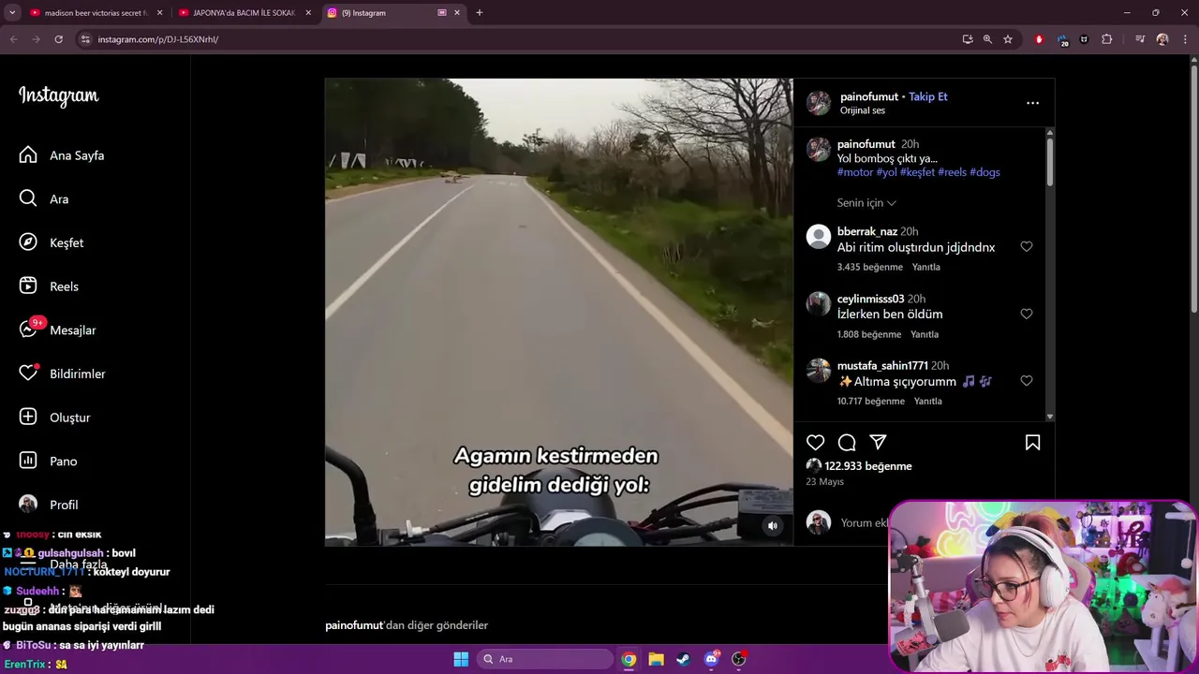Toggle video sound with speaker icon

(773, 526)
